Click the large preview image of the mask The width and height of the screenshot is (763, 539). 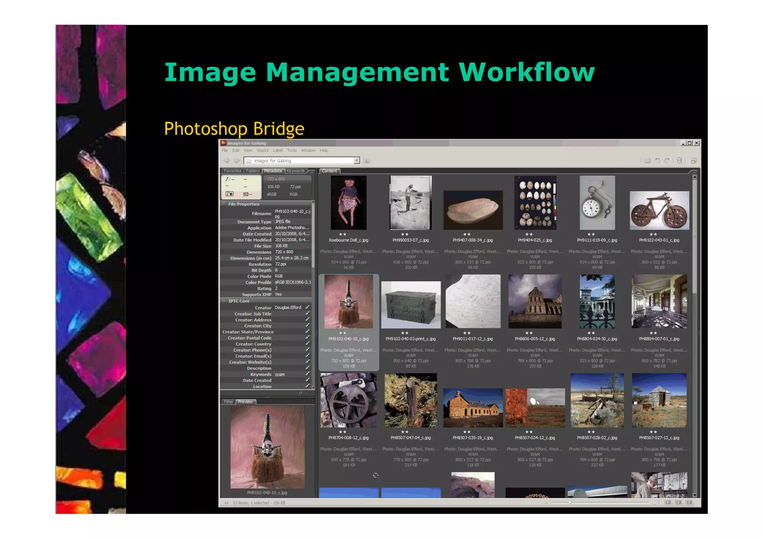pos(267,447)
